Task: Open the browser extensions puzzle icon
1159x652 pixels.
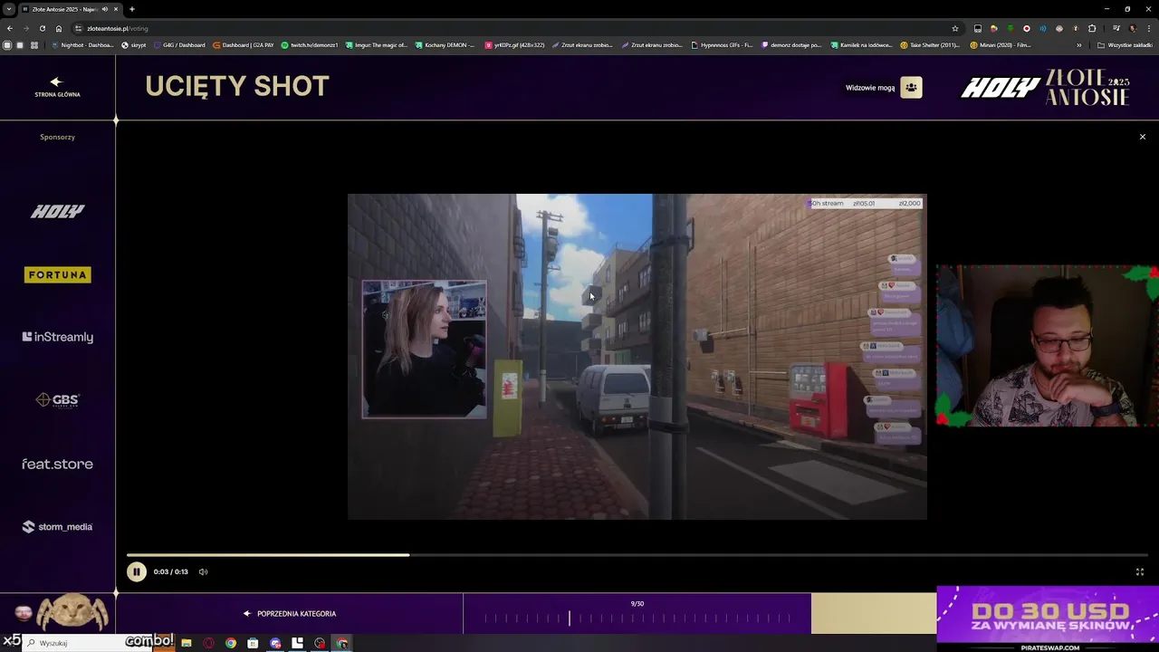Action: 1092,28
